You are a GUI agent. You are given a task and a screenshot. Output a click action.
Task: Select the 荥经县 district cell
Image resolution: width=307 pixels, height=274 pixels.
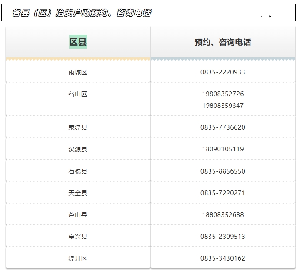tap(78, 127)
